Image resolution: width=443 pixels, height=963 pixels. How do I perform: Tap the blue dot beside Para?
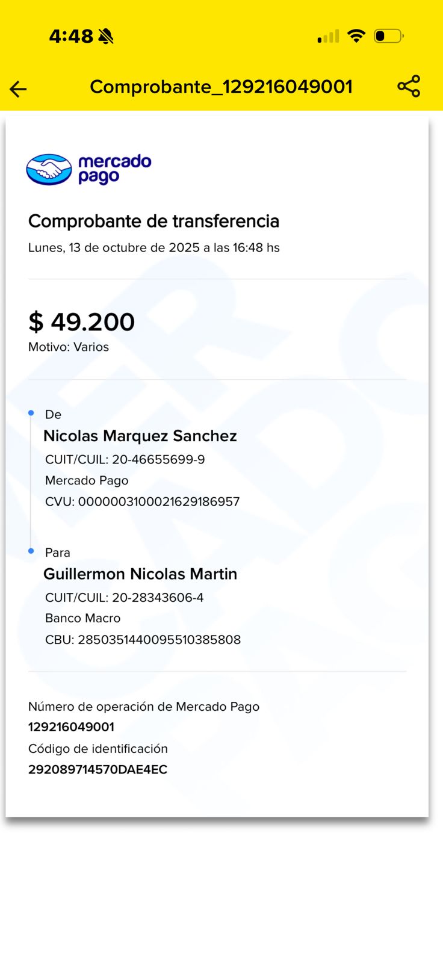click(31, 551)
